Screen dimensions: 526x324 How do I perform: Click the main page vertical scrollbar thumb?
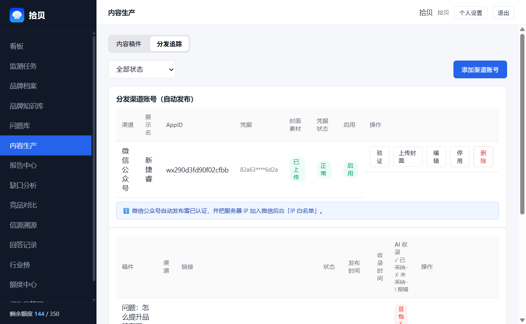point(523,124)
